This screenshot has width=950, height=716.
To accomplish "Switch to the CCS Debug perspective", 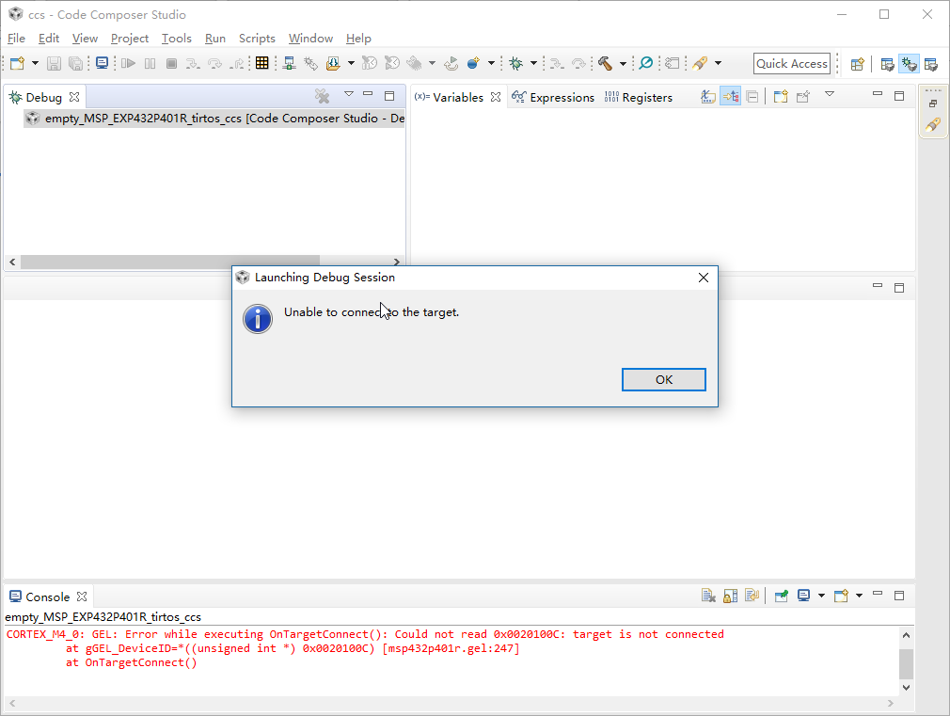I will [x=909, y=64].
